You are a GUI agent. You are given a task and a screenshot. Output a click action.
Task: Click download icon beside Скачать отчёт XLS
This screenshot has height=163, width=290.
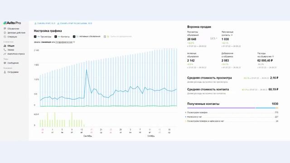click(x=35, y=24)
